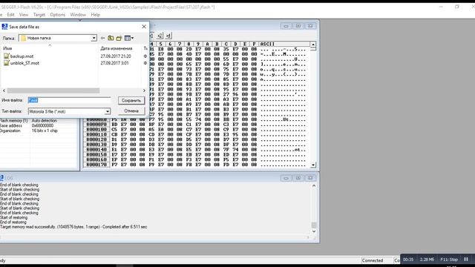475x267 pixels.
Task: Close the hex data window
Action: (310, 26)
